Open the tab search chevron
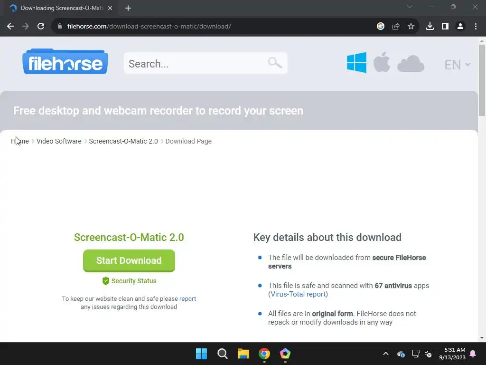Viewport: 486px width, 365px height. click(410, 7)
